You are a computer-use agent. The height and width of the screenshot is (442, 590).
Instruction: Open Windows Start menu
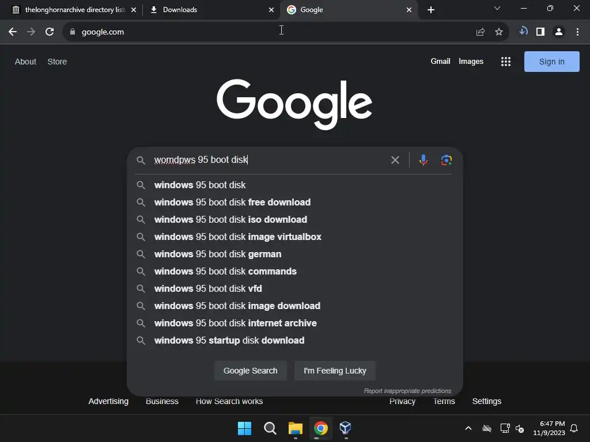click(244, 428)
